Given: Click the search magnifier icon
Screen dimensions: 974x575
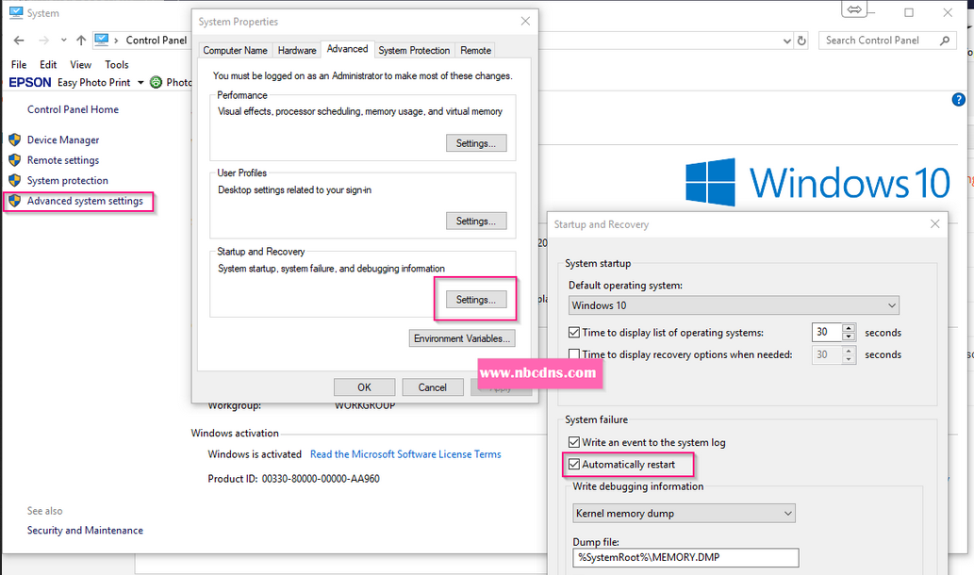Looking at the screenshot, I should point(945,41).
